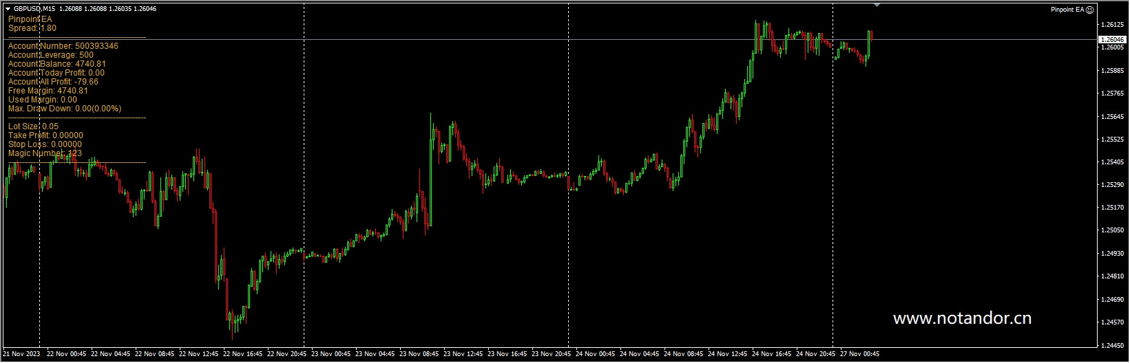Click the 24 Nov 16:45 time label
The height and width of the screenshot is (363, 1130).
[771, 354]
